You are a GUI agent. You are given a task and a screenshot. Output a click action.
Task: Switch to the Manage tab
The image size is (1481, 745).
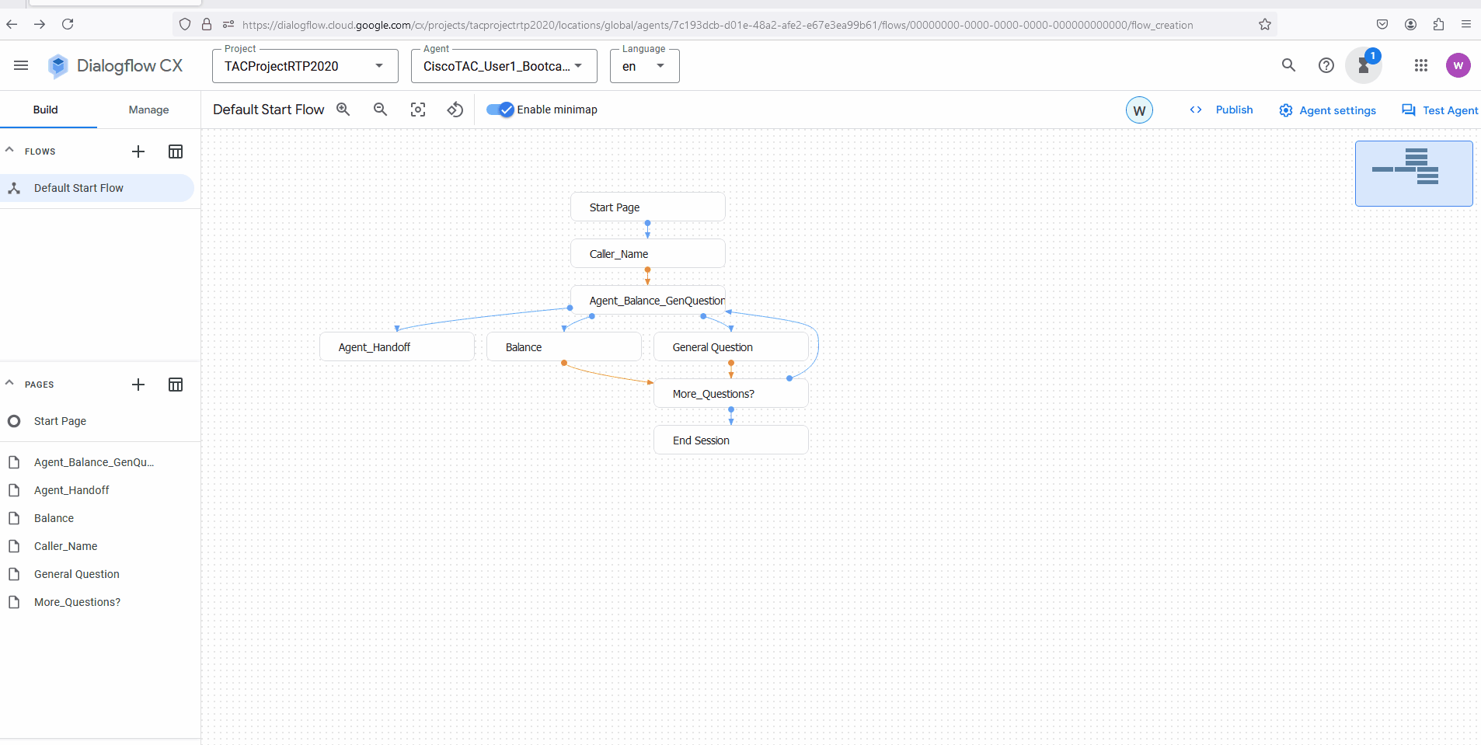click(x=148, y=110)
